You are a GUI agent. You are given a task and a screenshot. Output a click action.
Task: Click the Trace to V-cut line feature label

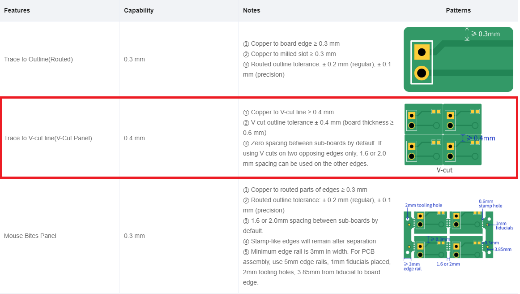click(x=48, y=138)
